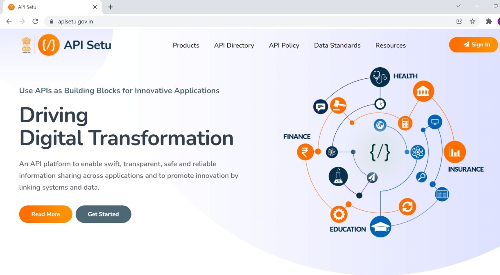
Task: Click the central code braces icon
Action: pyautogui.click(x=380, y=152)
